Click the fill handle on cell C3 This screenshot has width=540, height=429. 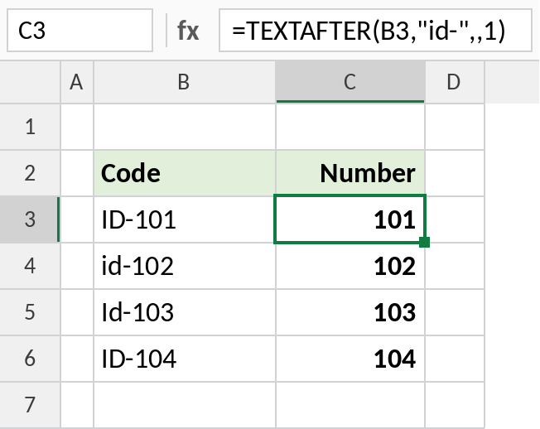[x=424, y=242]
